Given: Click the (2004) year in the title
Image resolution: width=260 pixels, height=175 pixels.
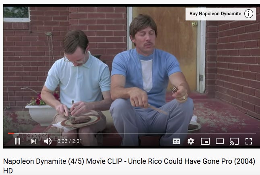Looking at the screenshot, I should 245,161.
